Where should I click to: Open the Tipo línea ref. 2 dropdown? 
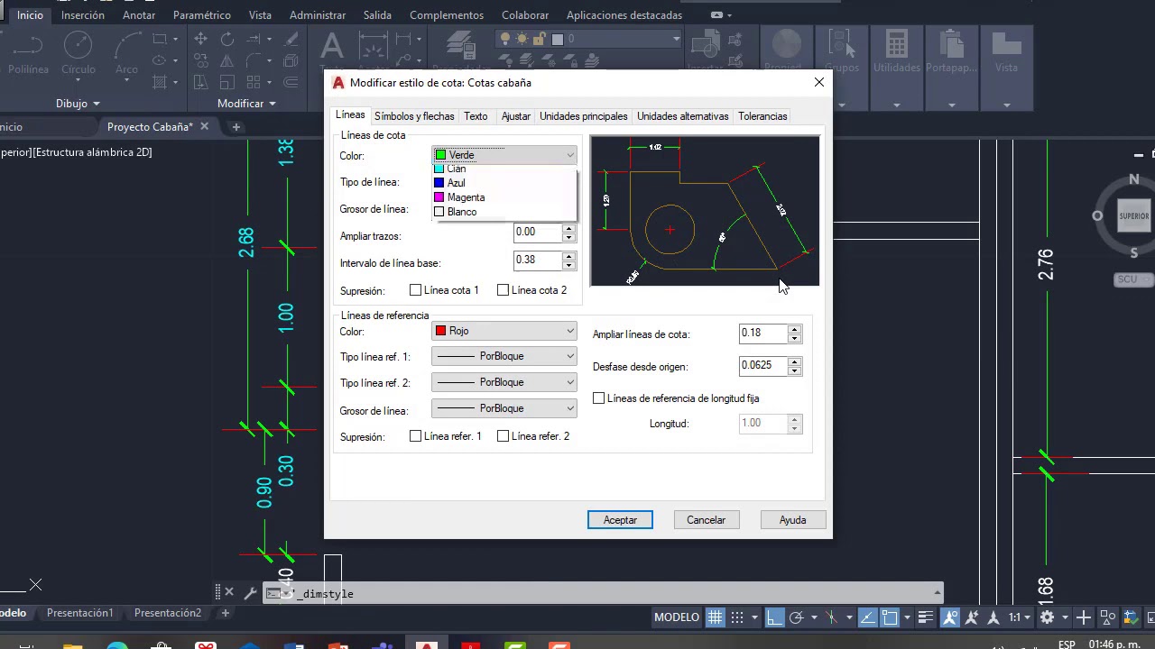[504, 382]
